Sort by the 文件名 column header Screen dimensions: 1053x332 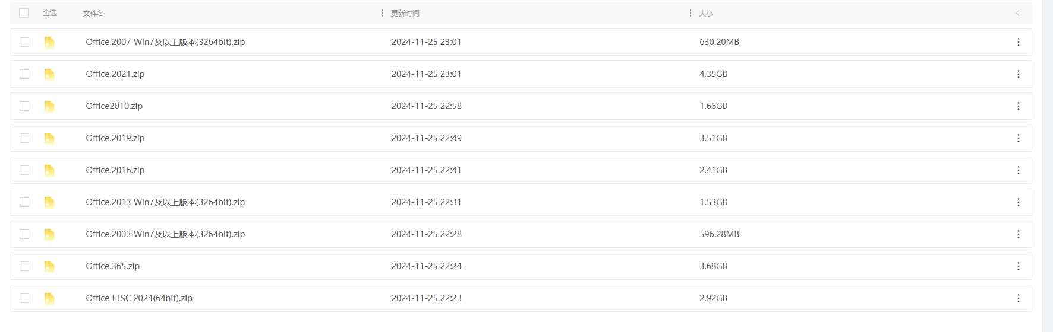click(93, 13)
